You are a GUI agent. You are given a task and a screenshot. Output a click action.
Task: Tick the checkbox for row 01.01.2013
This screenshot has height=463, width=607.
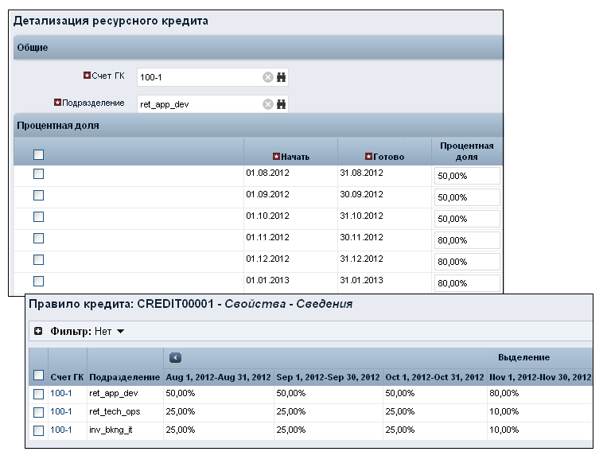pyautogui.click(x=38, y=281)
